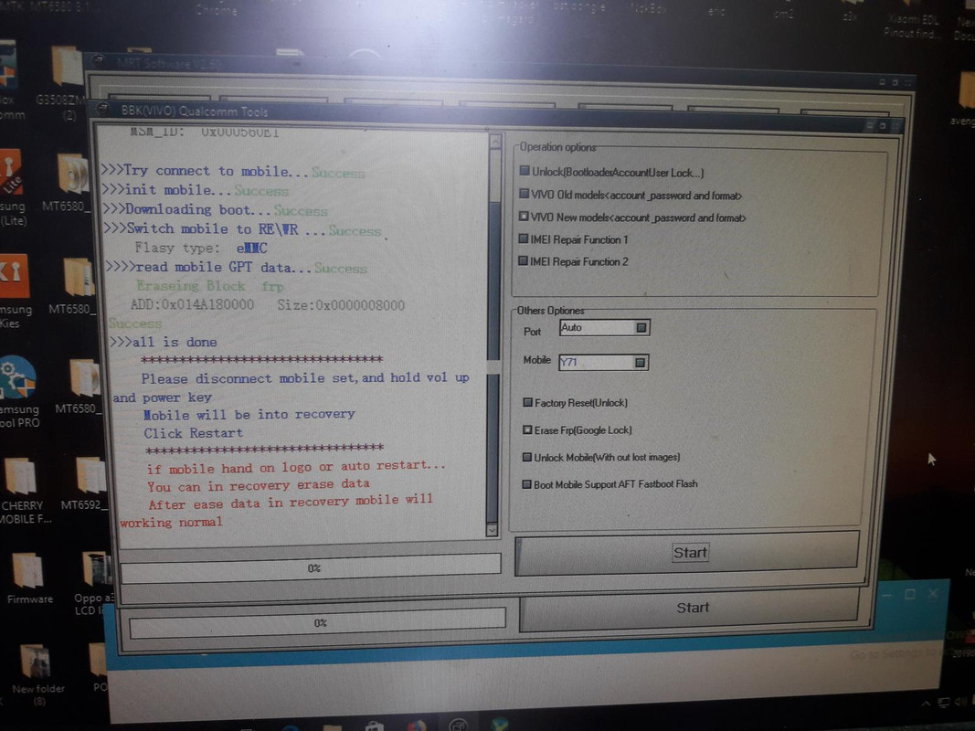Check VIVO Old models account_password and format
The width and height of the screenshot is (975, 731).
525,194
